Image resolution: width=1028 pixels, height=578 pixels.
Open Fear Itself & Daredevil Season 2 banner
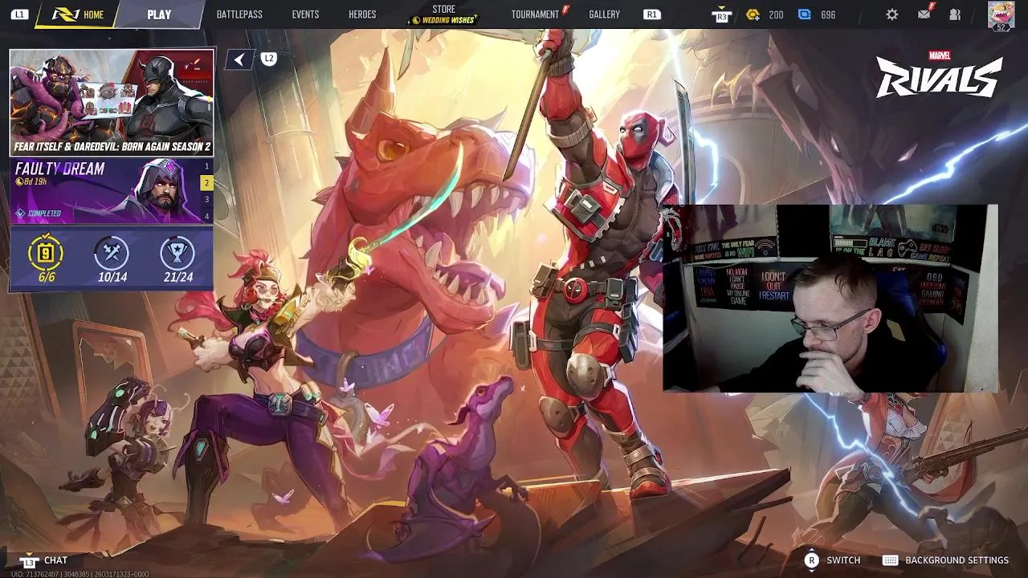coord(112,103)
